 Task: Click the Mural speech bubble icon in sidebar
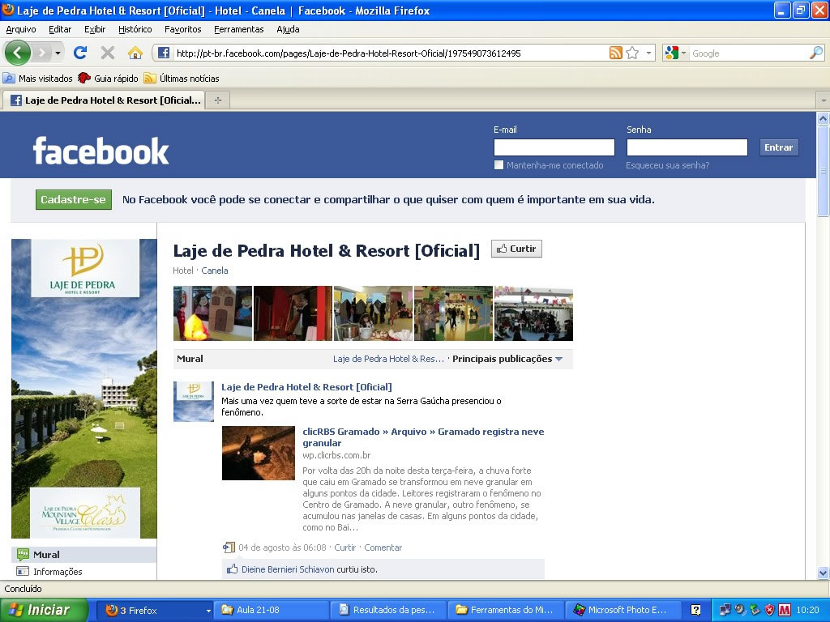pos(22,554)
